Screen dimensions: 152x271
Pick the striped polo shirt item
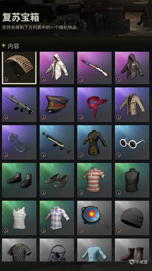click(94, 180)
